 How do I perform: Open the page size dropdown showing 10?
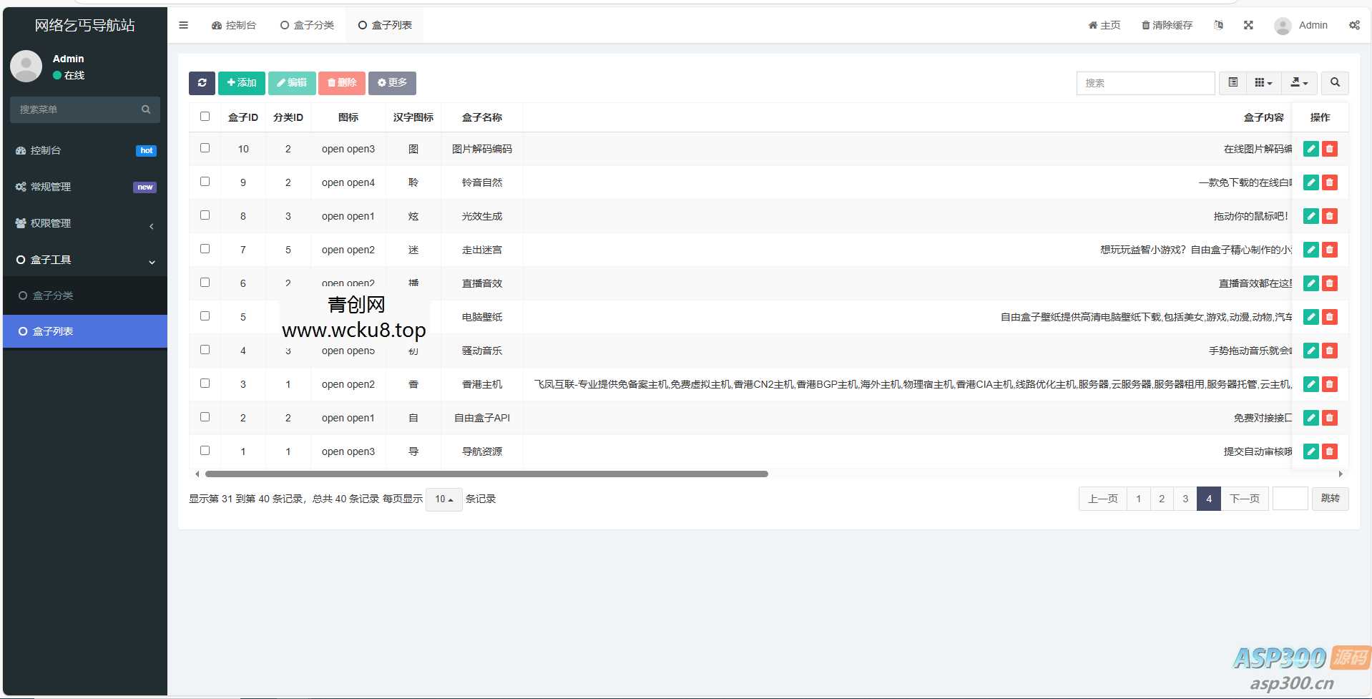(444, 499)
